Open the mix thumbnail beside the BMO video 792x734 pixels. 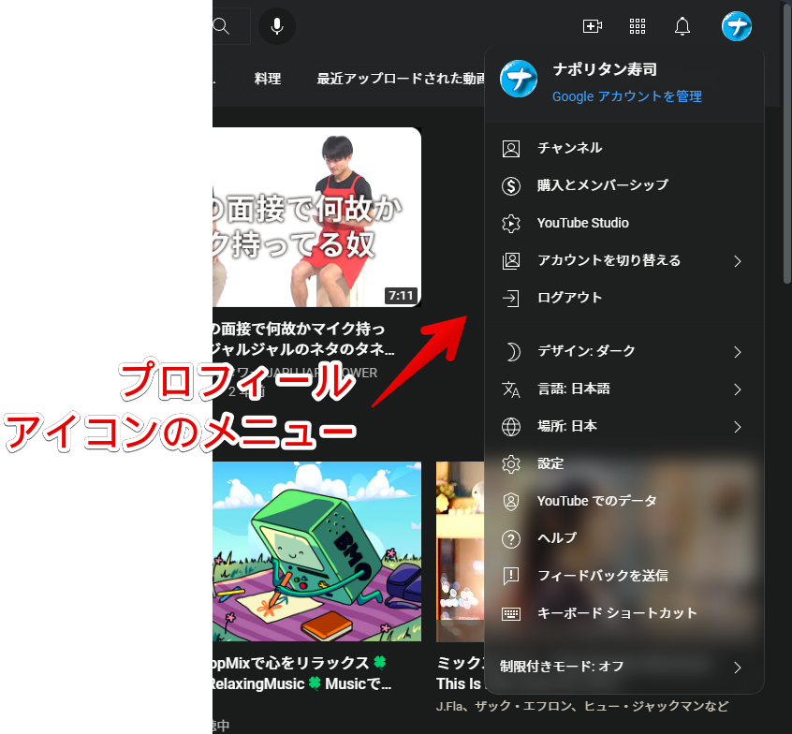pos(461,551)
